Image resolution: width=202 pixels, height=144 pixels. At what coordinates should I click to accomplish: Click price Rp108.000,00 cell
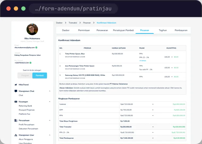pyautogui.click(x=117, y=54)
